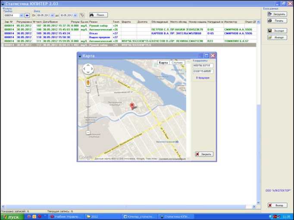Click the Инспектор column header
The image size is (294, 220).
(234, 22)
